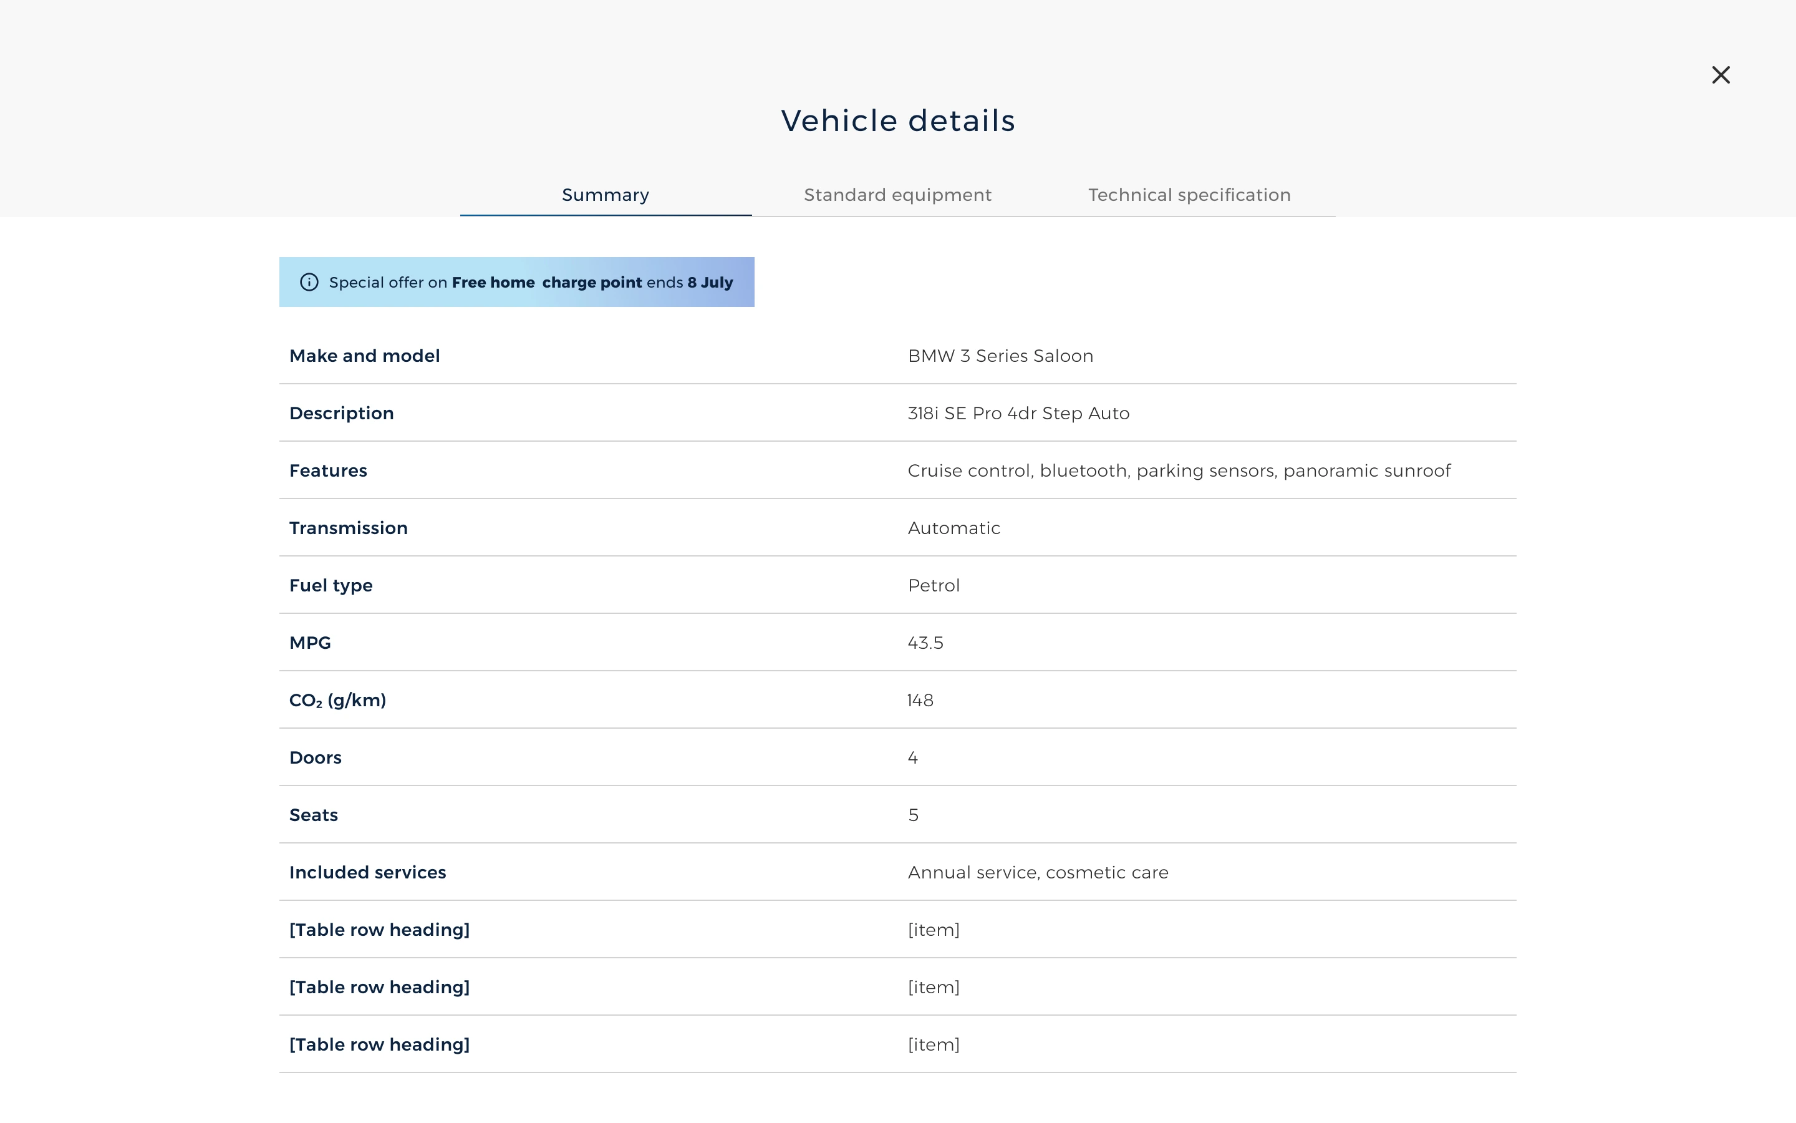The image size is (1796, 1123).
Task: Click the info icon in special offer banner
Action: pyautogui.click(x=309, y=282)
